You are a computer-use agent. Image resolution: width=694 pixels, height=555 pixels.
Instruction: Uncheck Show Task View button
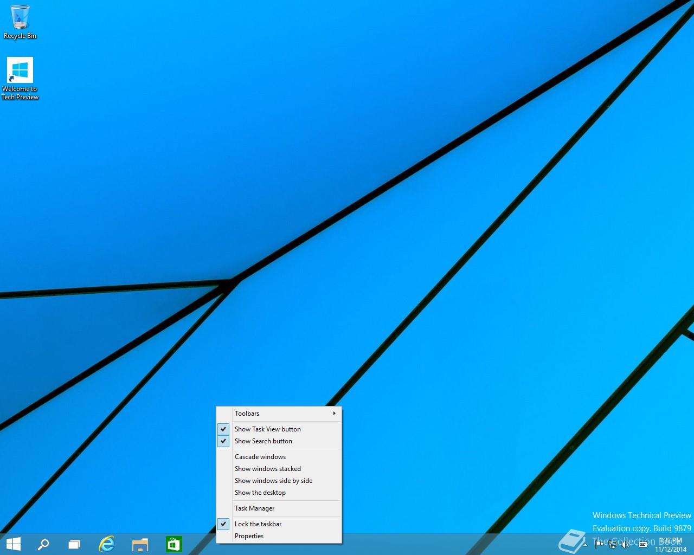(x=279, y=429)
